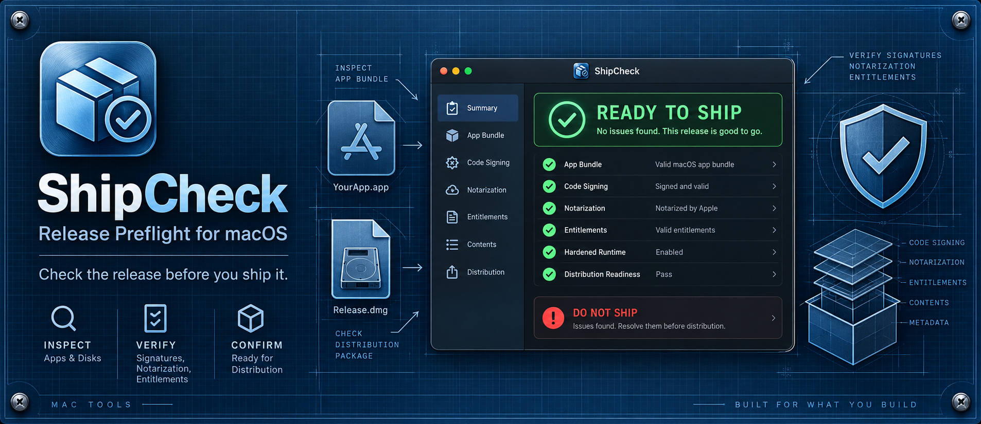981x424 pixels.
Task: Click the Release.dmg disk image icon
Action: point(361,259)
